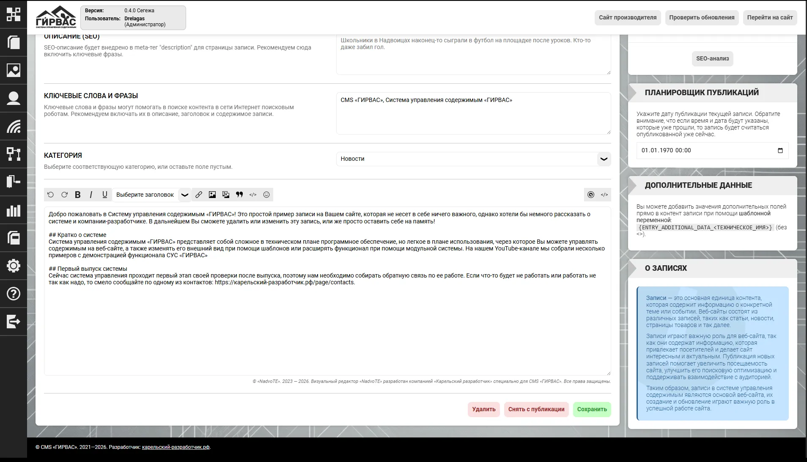Open the 'карельский-разработчик.рф' footer link
The image size is (807, 462).
(x=176, y=447)
